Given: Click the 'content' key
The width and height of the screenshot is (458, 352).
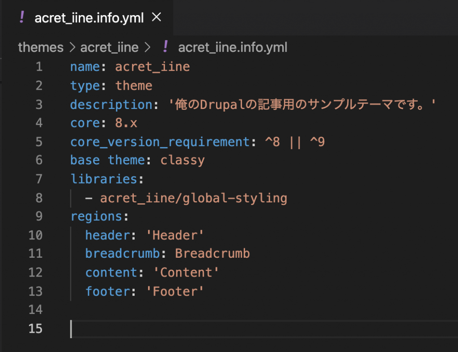Looking at the screenshot, I should 111,272.
